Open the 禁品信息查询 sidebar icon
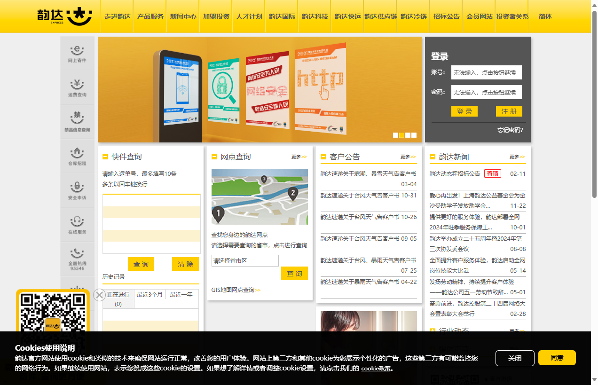This screenshot has width=598, height=385. pyautogui.click(x=77, y=122)
